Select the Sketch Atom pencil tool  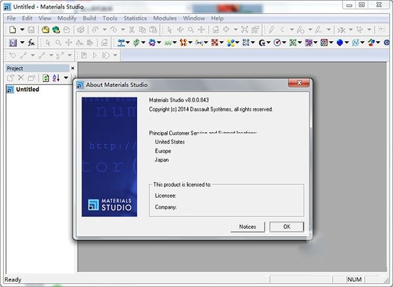pyautogui.click(x=271, y=30)
